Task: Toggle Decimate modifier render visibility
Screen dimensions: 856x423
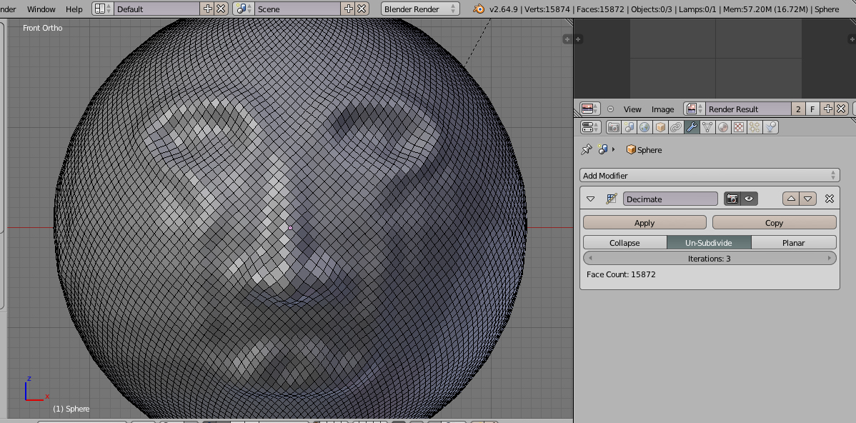Action: point(732,199)
